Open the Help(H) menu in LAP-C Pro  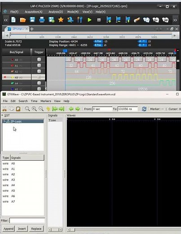click(101, 12)
